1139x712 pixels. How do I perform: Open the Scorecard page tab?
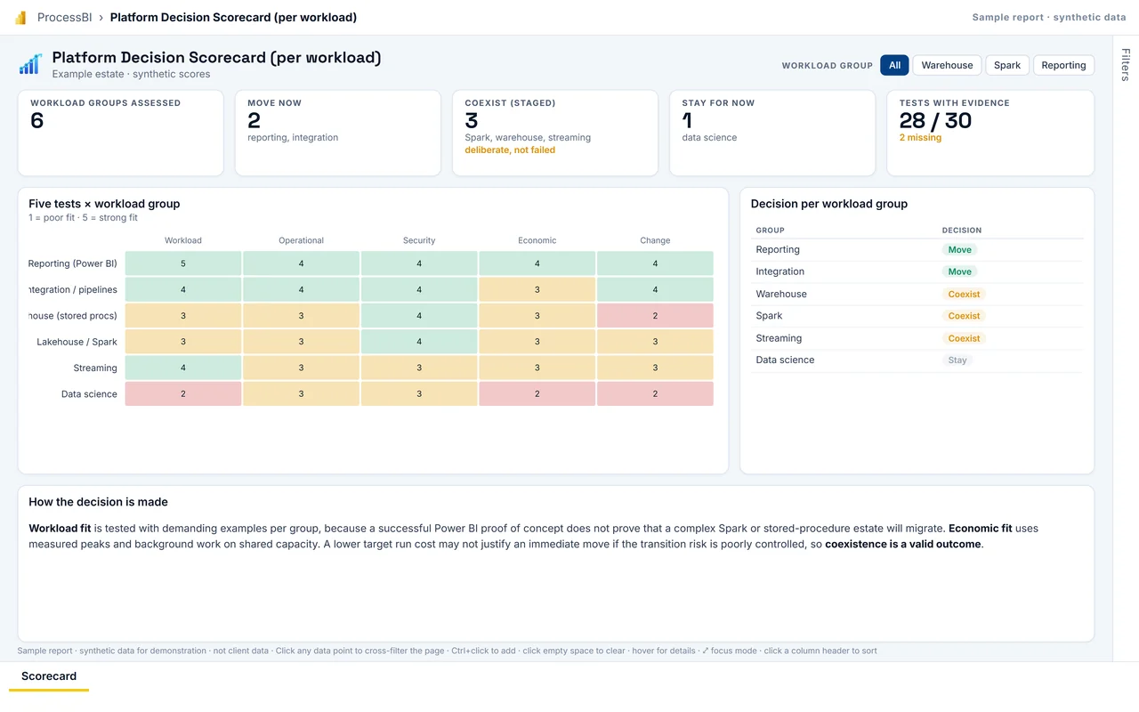[49, 676]
